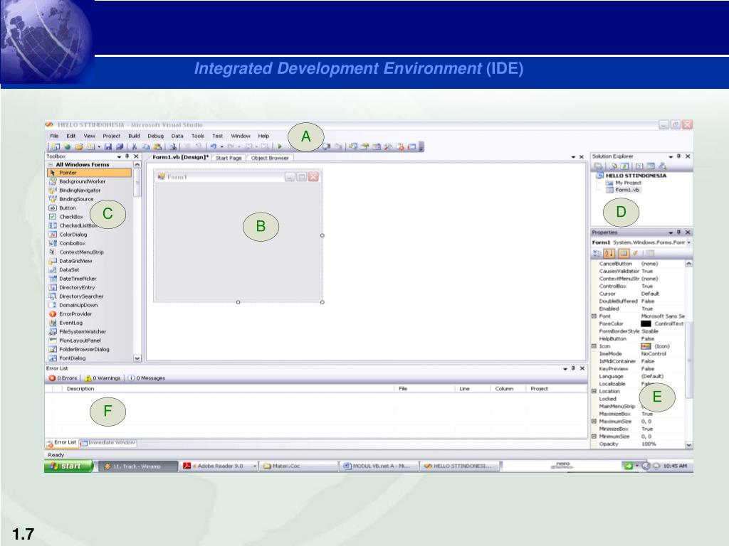The height and width of the screenshot is (546, 729).
Task: Select the Pointer tool in Toolbox
Action: point(89,173)
